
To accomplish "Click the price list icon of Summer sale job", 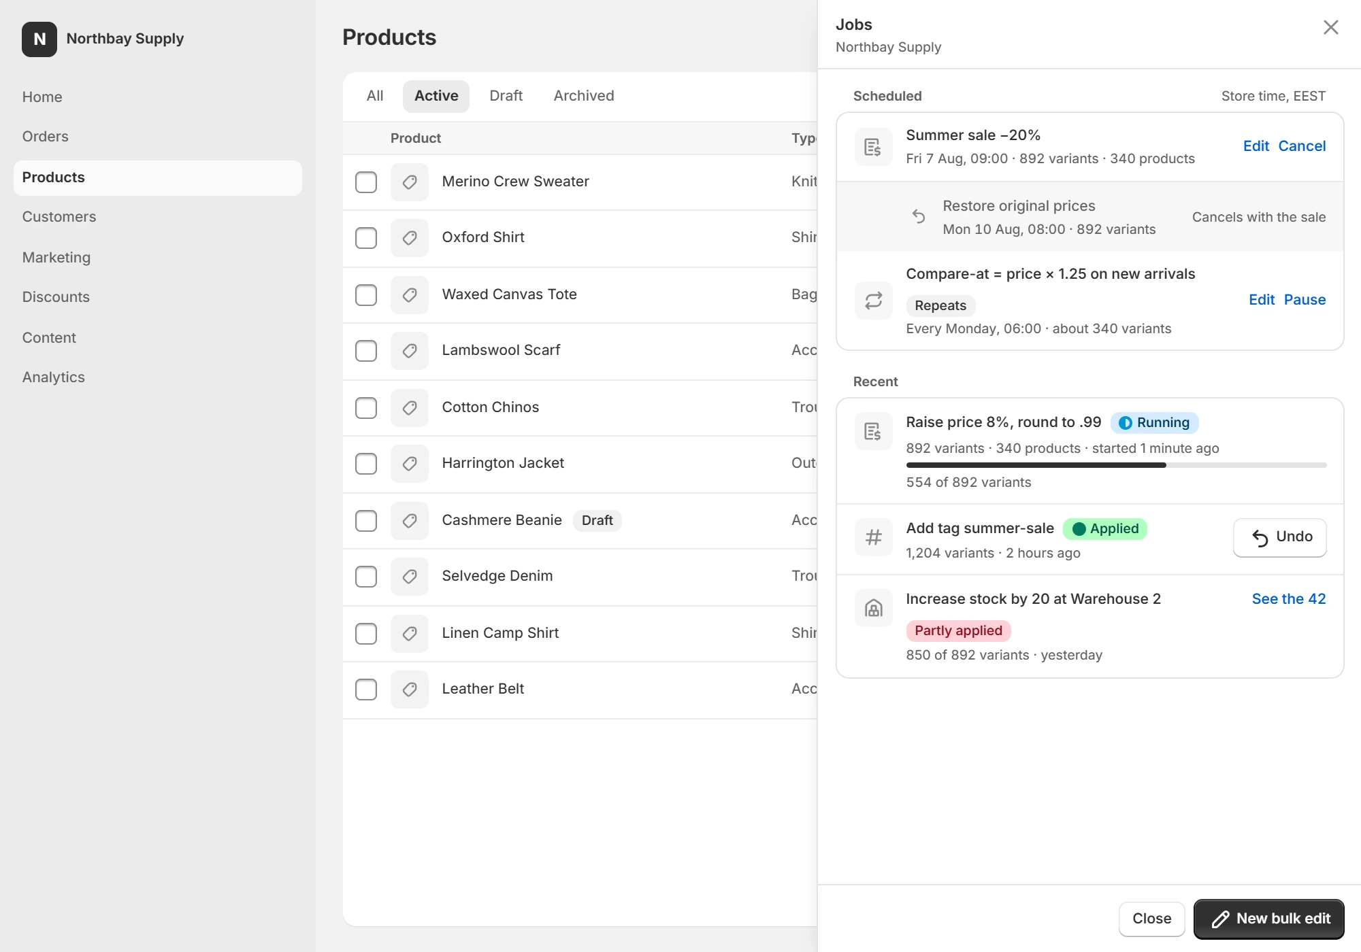I will click(874, 147).
